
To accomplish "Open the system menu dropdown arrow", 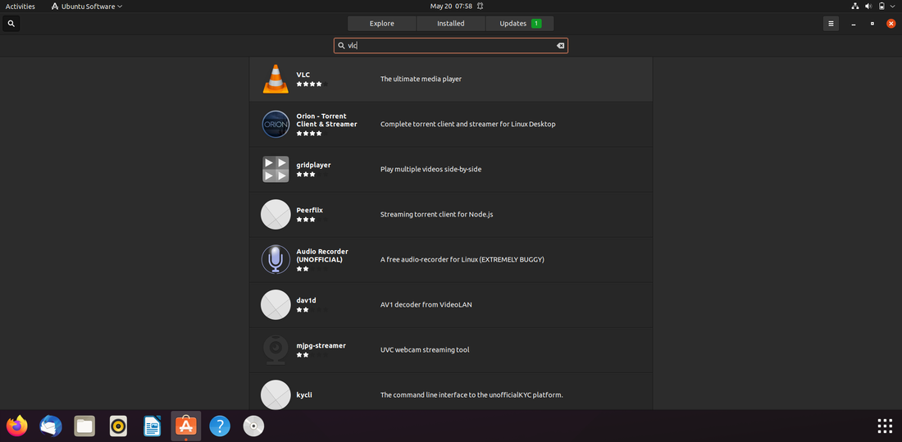I will tap(893, 7).
